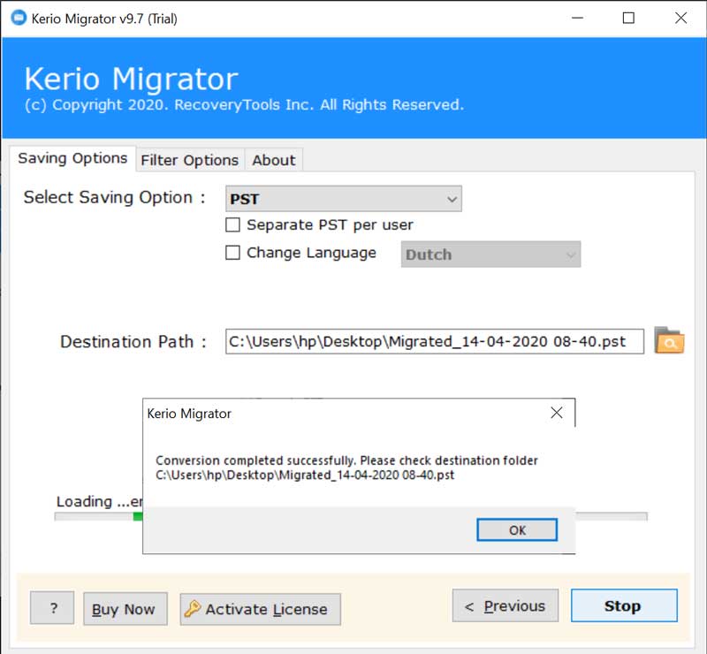Click the green conversion progress bar
Viewport: 707px width, 654px height.
(138, 516)
